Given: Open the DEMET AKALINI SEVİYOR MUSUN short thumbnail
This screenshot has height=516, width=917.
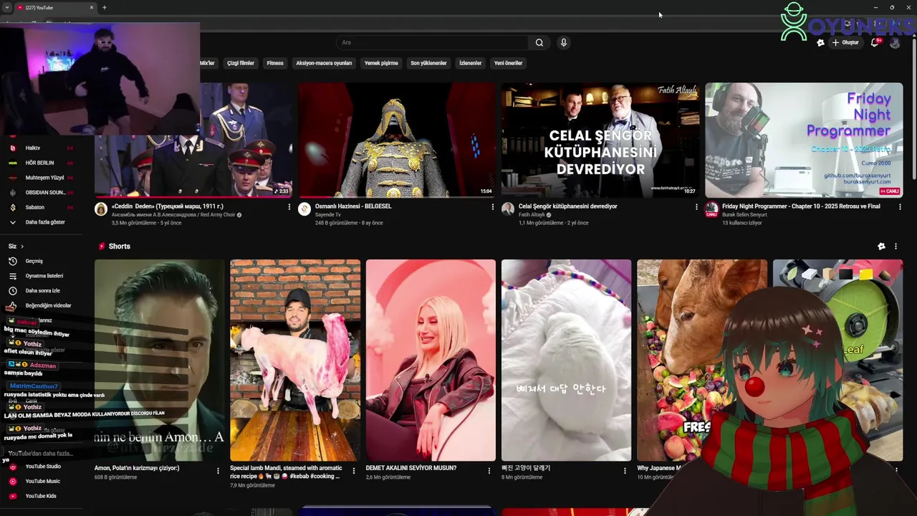Looking at the screenshot, I should (x=431, y=360).
